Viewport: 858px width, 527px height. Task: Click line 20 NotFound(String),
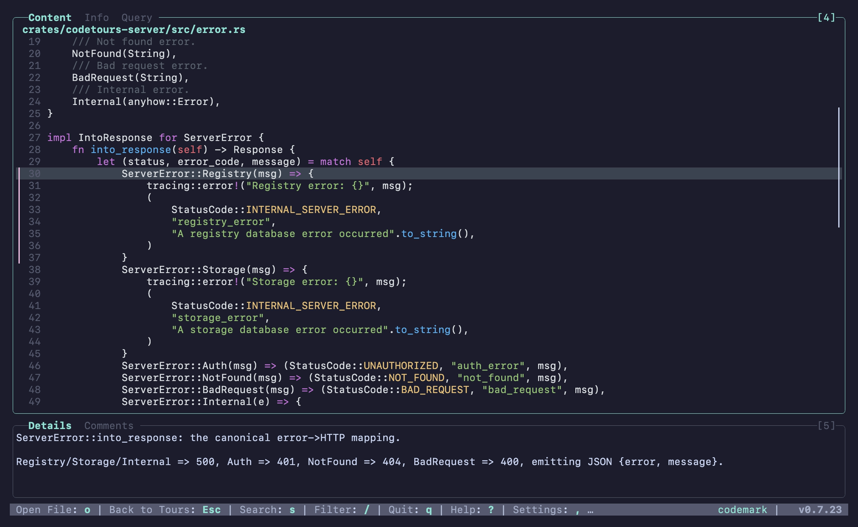(124, 54)
